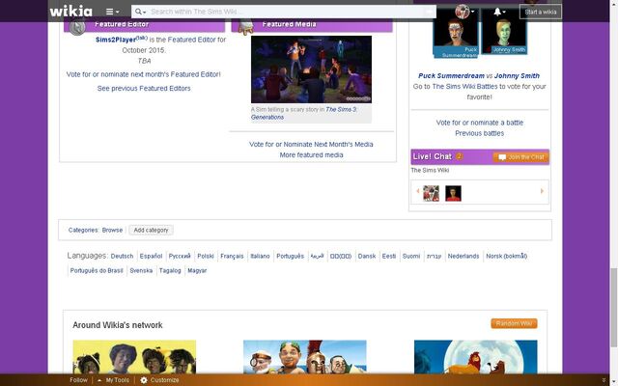Switch to Magyar language
Screen dimensions: 618x386
pos(197,270)
